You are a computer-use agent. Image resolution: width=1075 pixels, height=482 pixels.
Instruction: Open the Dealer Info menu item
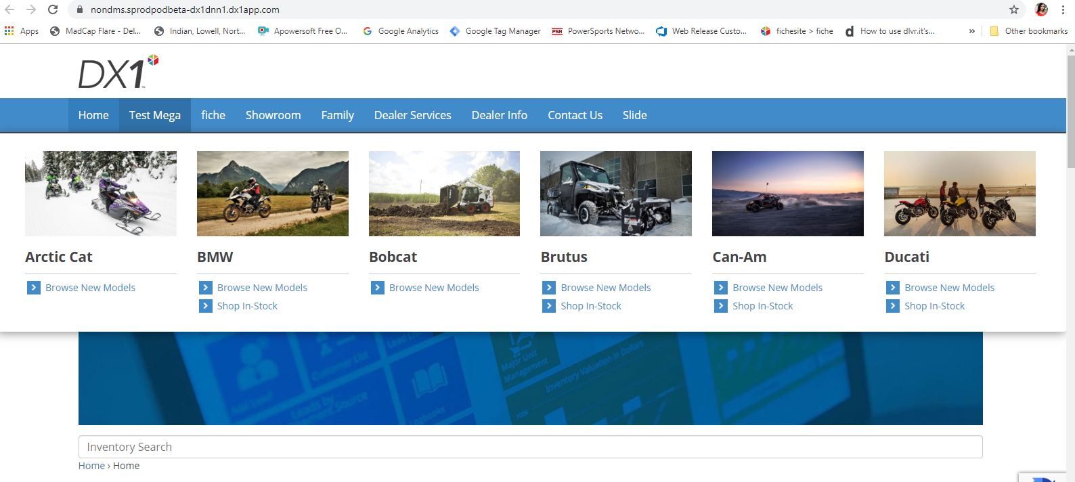(x=500, y=115)
